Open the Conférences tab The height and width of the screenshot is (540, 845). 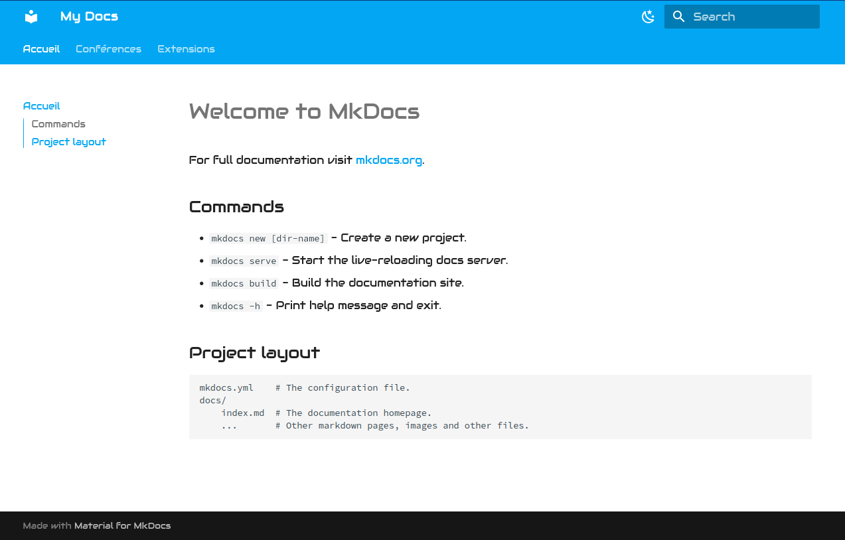(x=108, y=49)
